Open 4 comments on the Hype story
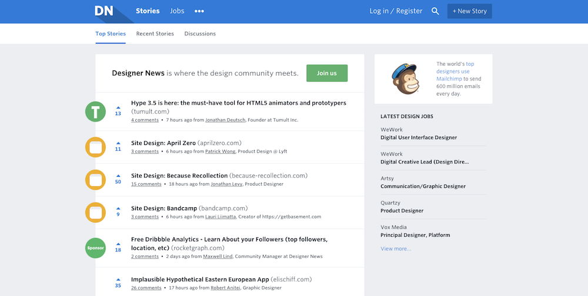The width and height of the screenshot is (588, 296). 145,120
